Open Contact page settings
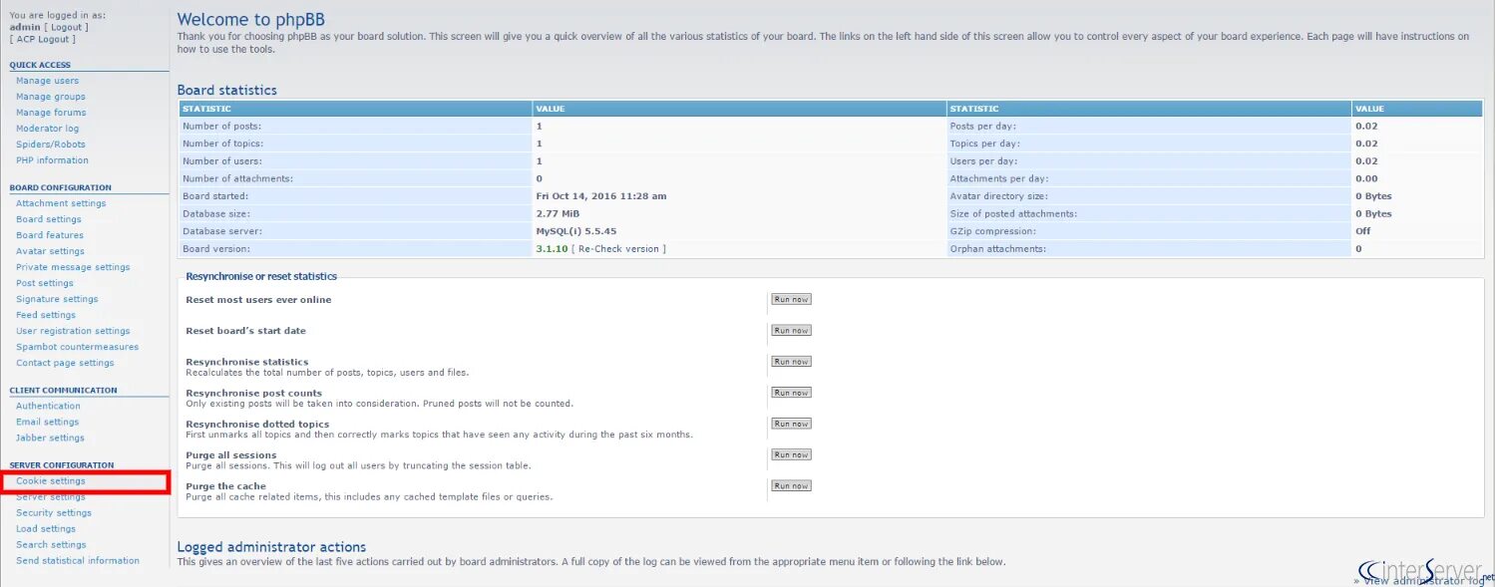This screenshot has width=1495, height=587. click(x=65, y=363)
